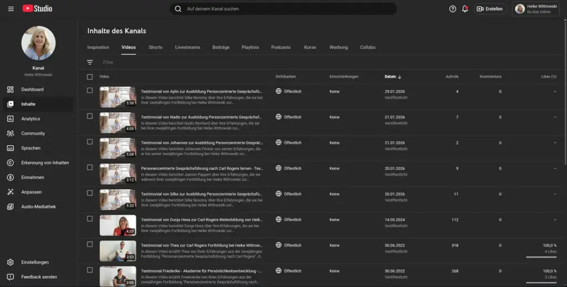Click the Likes (%) column header
Image resolution: width=567 pixels, height=287 pixels.
[x=549, y=76]
